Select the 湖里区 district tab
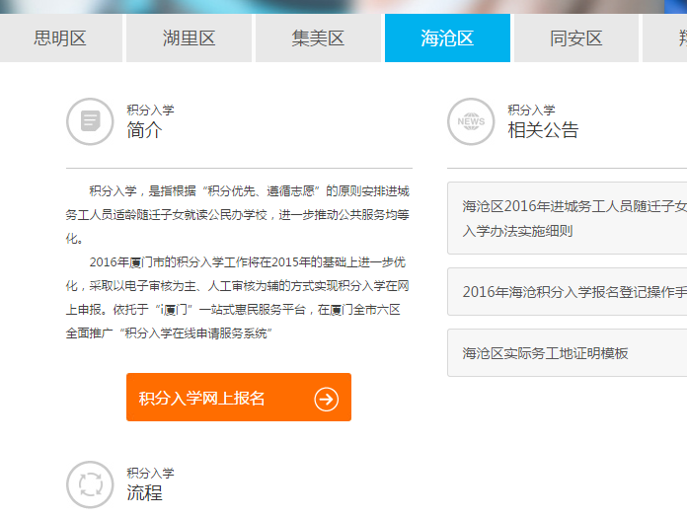 click(189, 38)
